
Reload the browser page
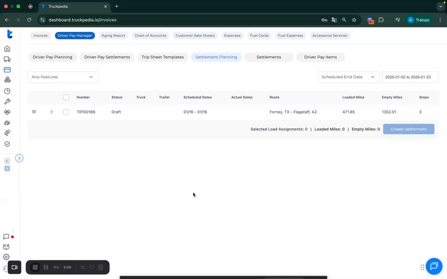coord(29,20)
